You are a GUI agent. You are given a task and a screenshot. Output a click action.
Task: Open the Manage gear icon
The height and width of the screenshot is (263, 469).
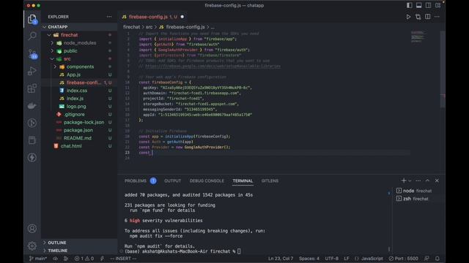click(32, 246)
